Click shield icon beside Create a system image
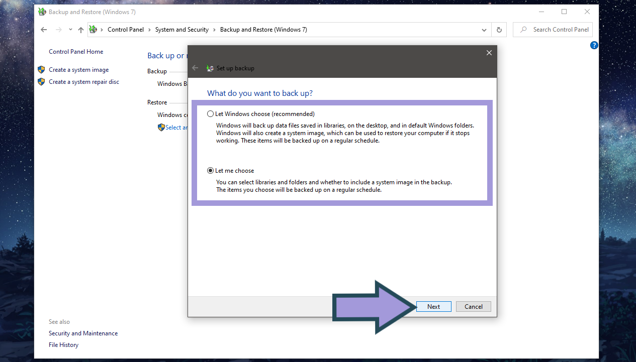The width and height of the screenshot is (636, 362). (41, 70)
